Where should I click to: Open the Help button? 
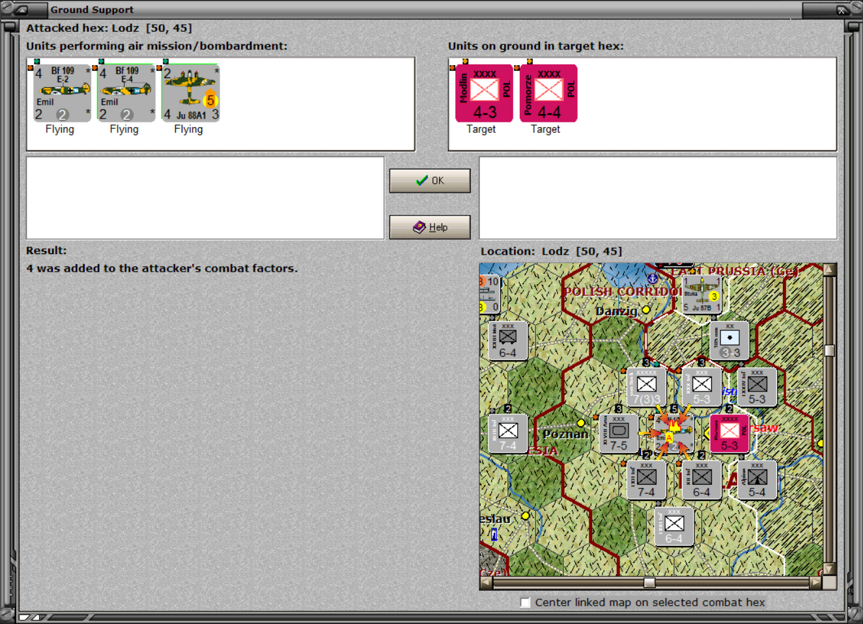coord(430,227)
